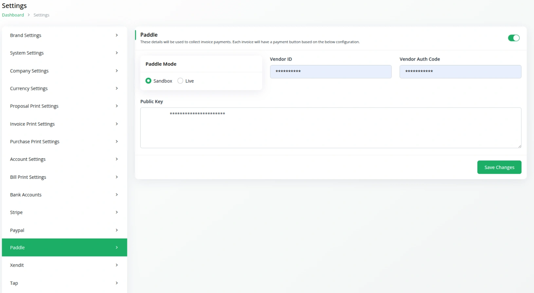Viewport: 534px width, 293px height.
Task: Open Tap payment settings
Action: point(64,283)
